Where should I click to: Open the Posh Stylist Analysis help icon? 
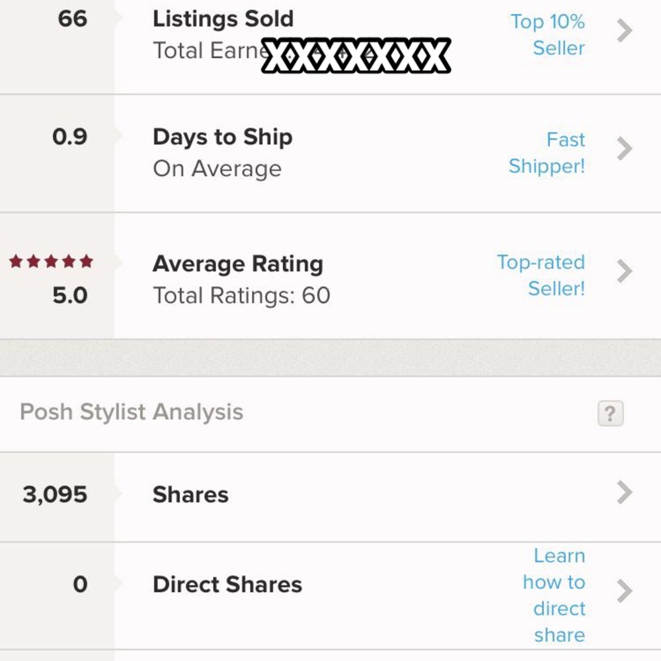[610, 414]
